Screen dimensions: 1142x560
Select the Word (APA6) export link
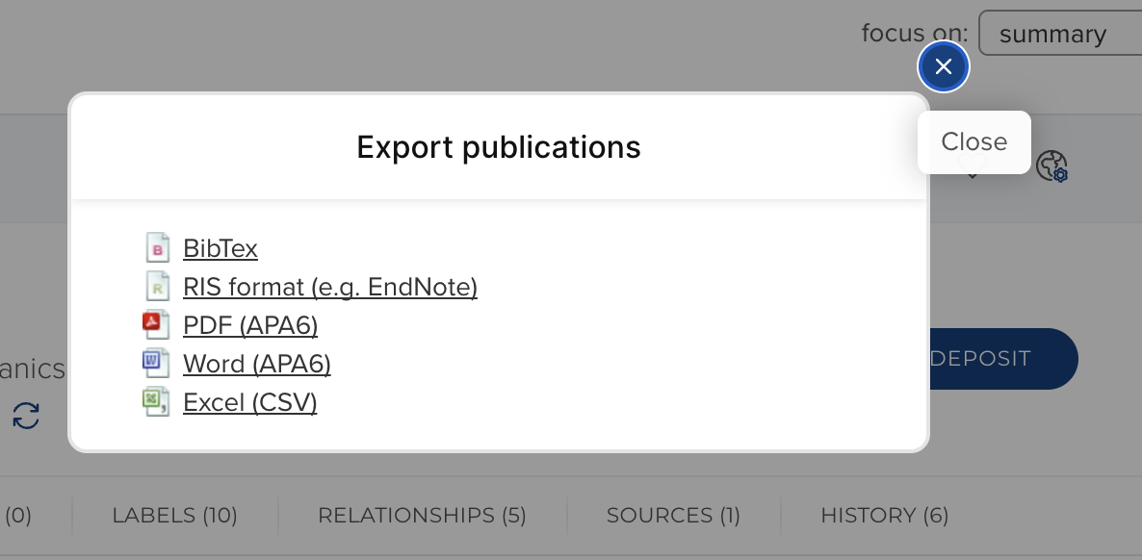tap(256, 364)
